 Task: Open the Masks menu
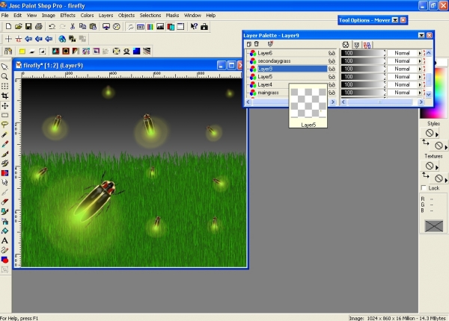(172, 16)
